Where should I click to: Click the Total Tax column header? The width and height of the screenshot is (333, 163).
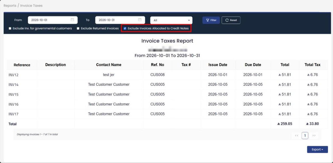pyautogui.click(x=312, y=65)
